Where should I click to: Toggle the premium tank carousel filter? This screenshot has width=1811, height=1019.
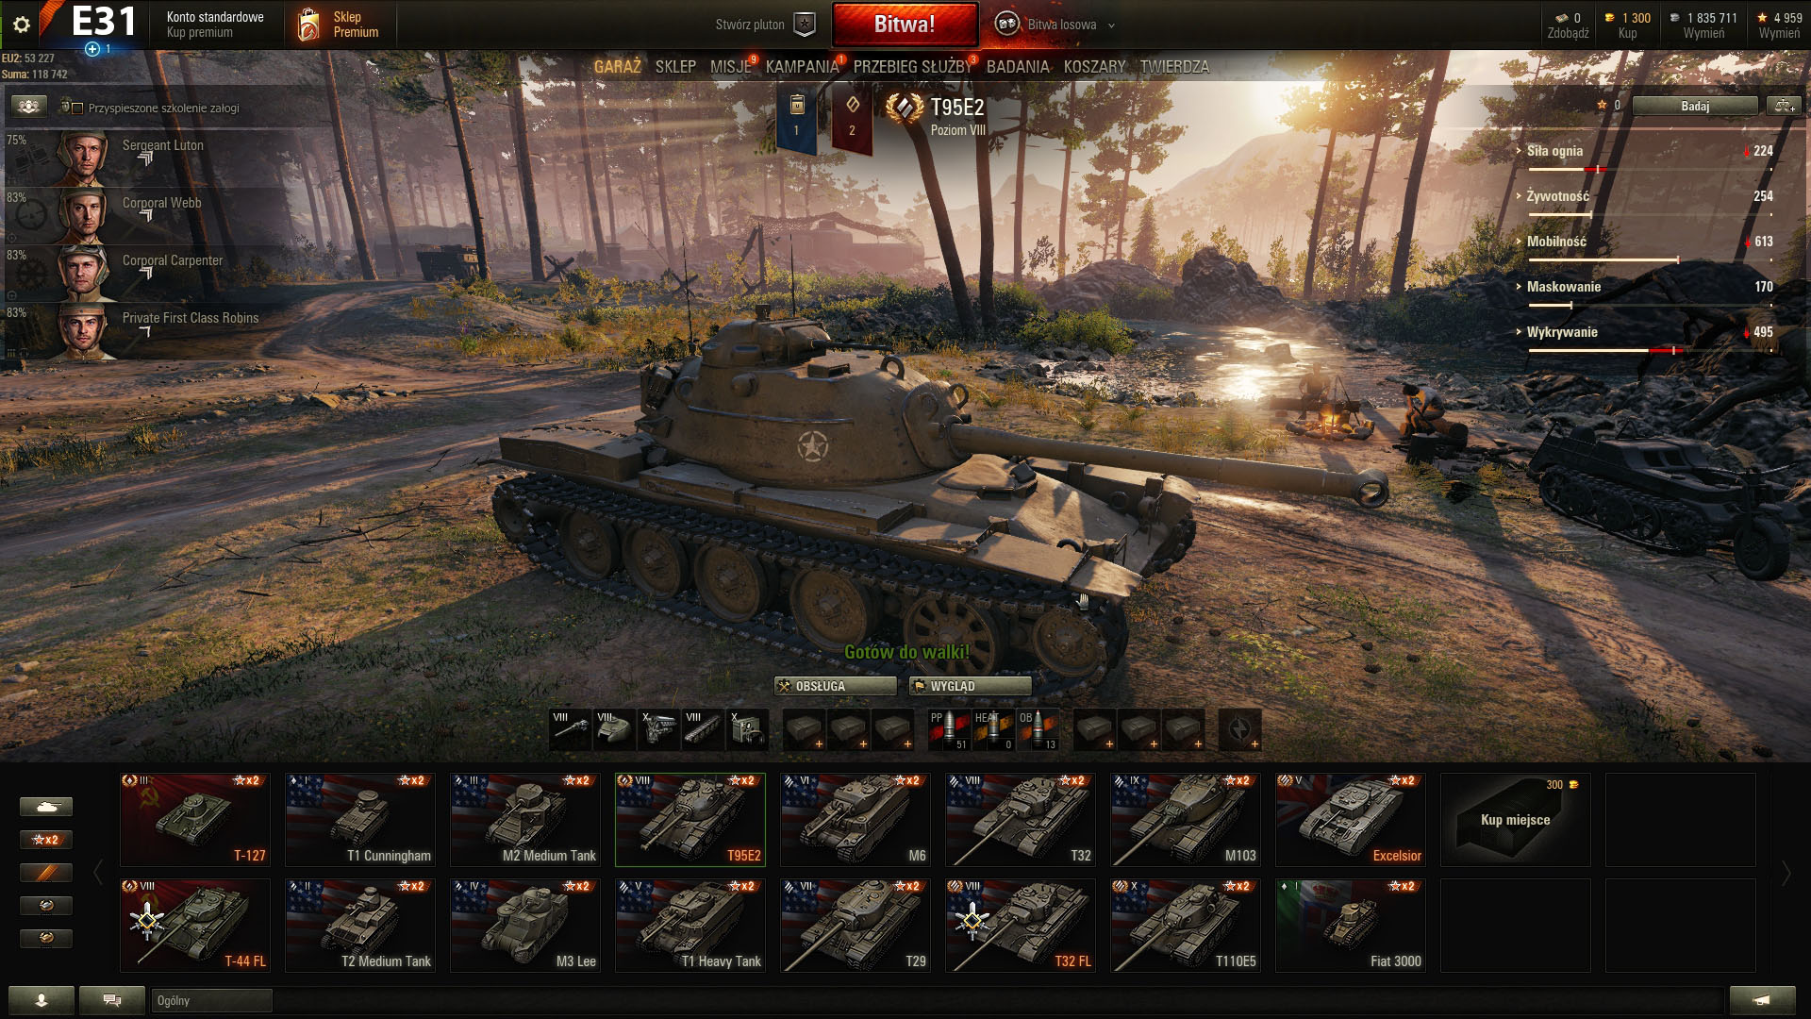45,873
